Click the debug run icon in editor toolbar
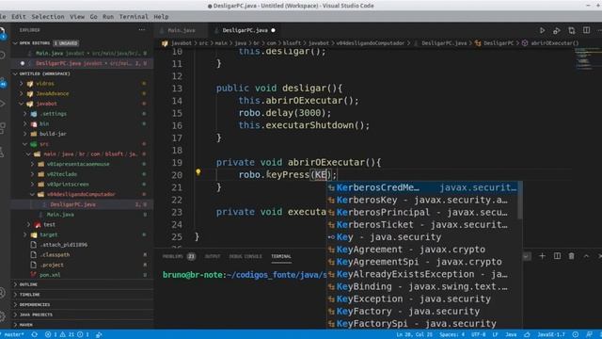Screen dimensions: 602x339 [557, 30]
